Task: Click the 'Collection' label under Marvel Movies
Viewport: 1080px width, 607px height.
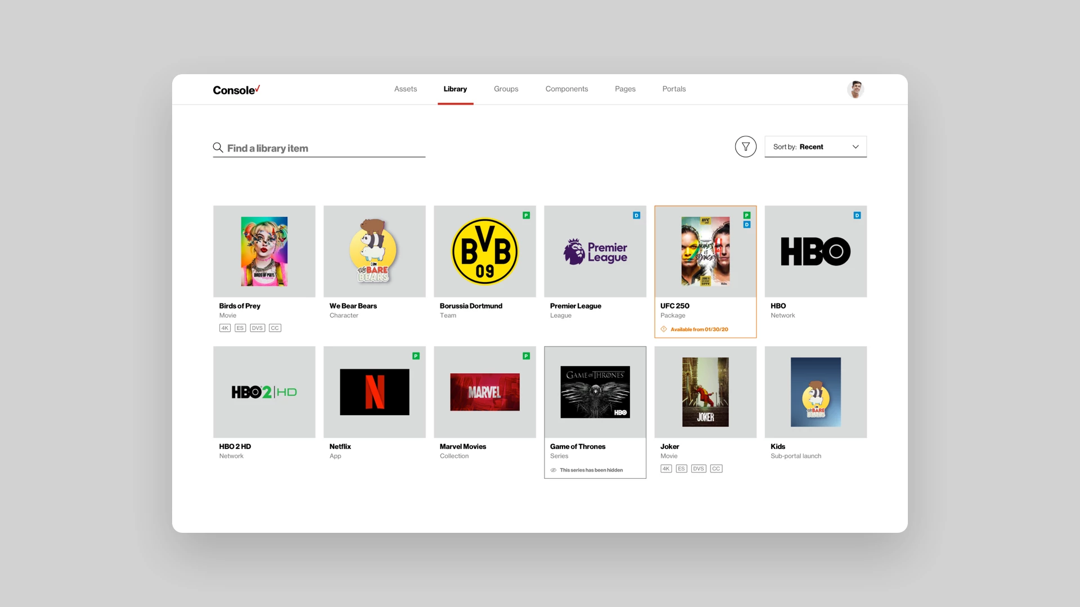Action: pos(454,456)
